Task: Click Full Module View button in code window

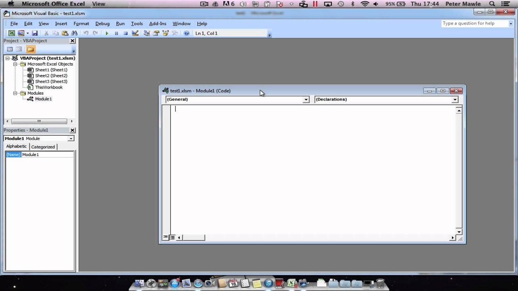Action: coord(172,238)
